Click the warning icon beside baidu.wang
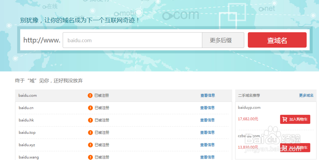This screenshot has height=160, width=319. tap(90, 157)
